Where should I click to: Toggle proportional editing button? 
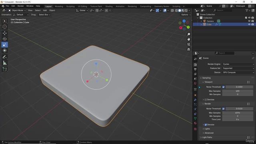click(x=106, y=11)
